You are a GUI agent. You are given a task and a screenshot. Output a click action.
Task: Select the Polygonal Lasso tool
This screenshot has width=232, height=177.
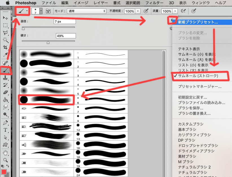click(5, 33)
